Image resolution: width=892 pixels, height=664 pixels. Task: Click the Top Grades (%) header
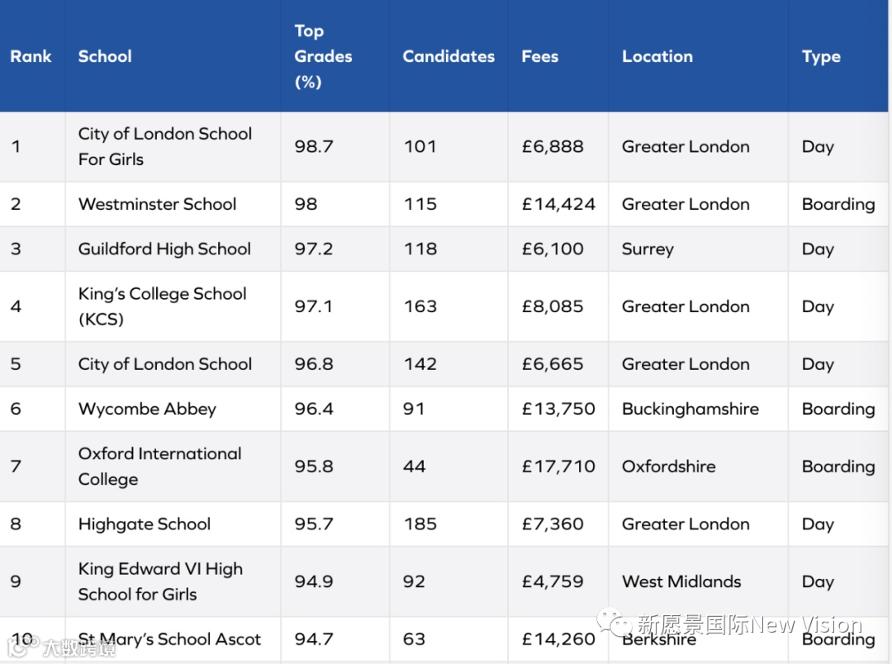[323, 56]
